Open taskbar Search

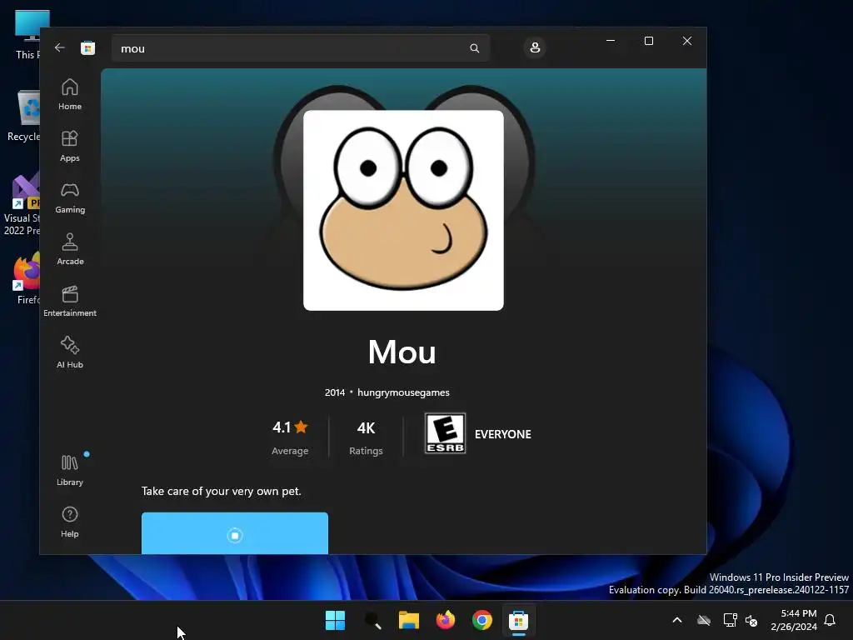click(x=372, y=620)
